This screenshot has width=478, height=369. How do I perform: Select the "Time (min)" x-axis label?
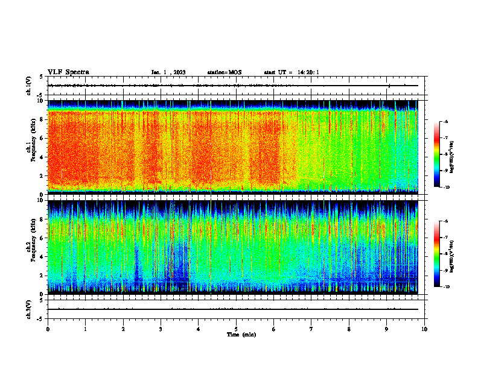coord(241,335)
